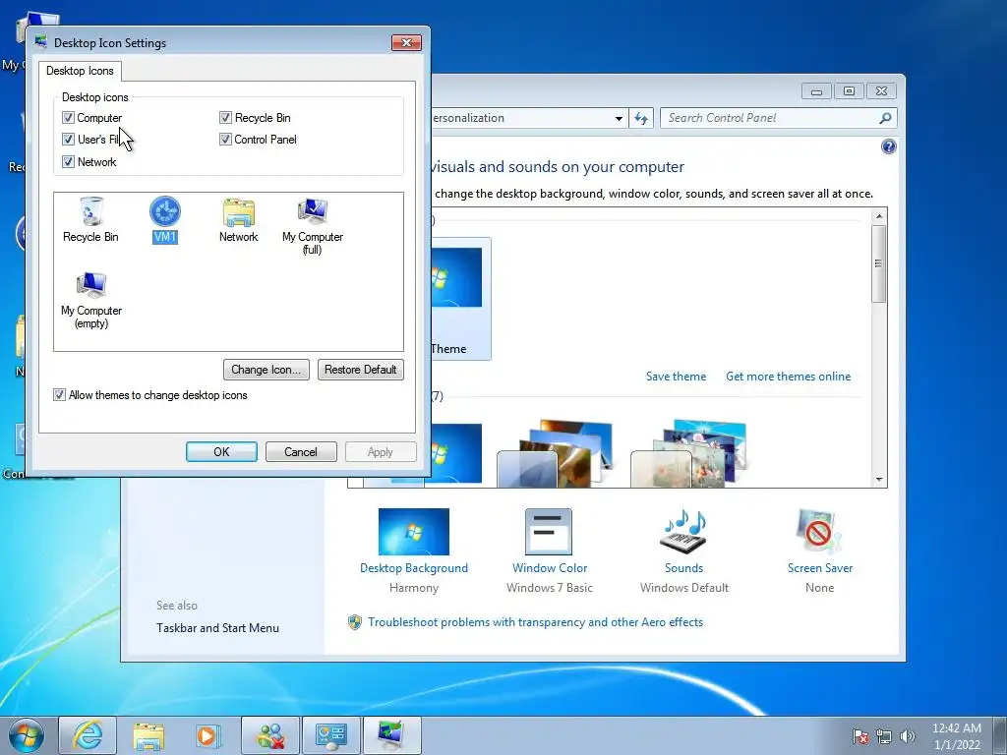
Task: Click the Screen Saver text link
Action: point(820,568)
